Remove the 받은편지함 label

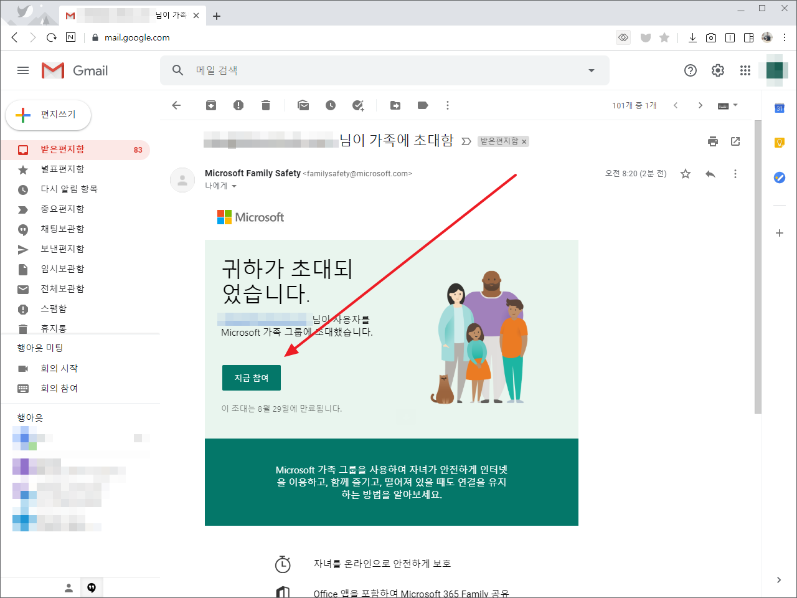point(524,141)
